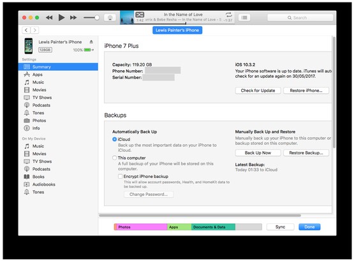Click the Apps segment of storage bar

(x=179, y=227)
